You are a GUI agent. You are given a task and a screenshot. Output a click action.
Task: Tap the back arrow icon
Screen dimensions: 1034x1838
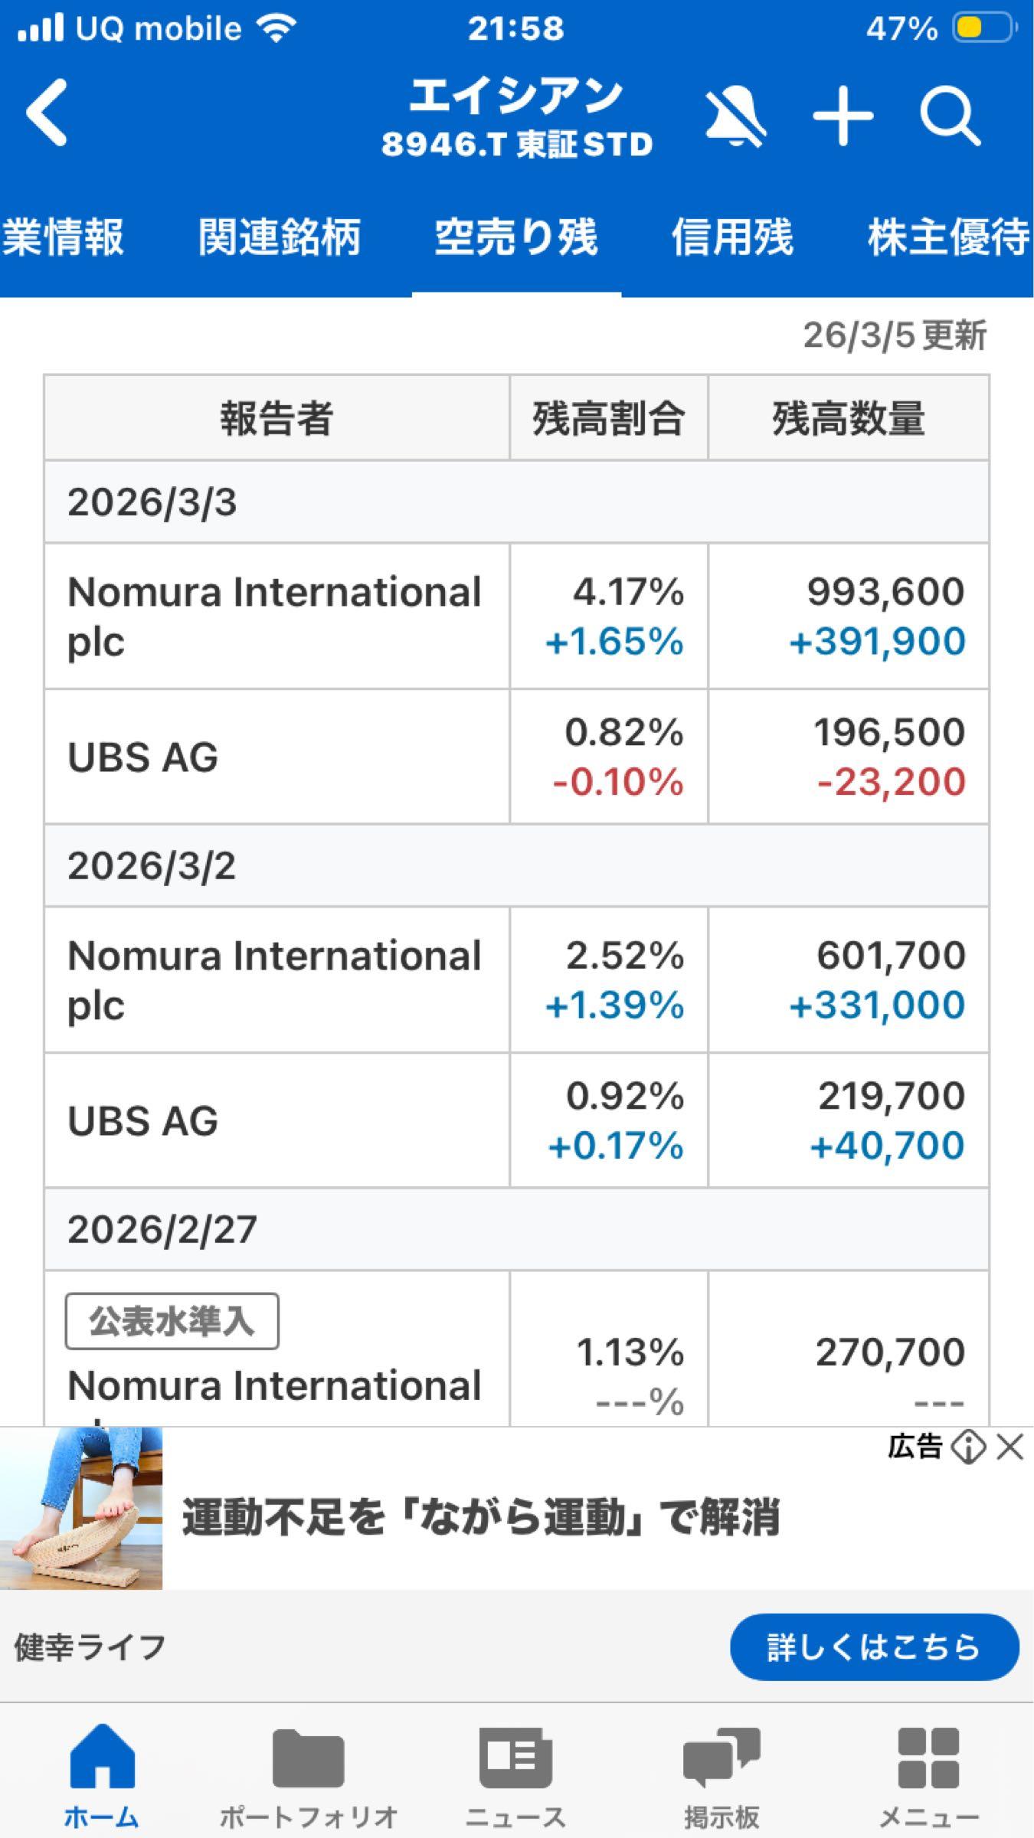click(47, 113)
